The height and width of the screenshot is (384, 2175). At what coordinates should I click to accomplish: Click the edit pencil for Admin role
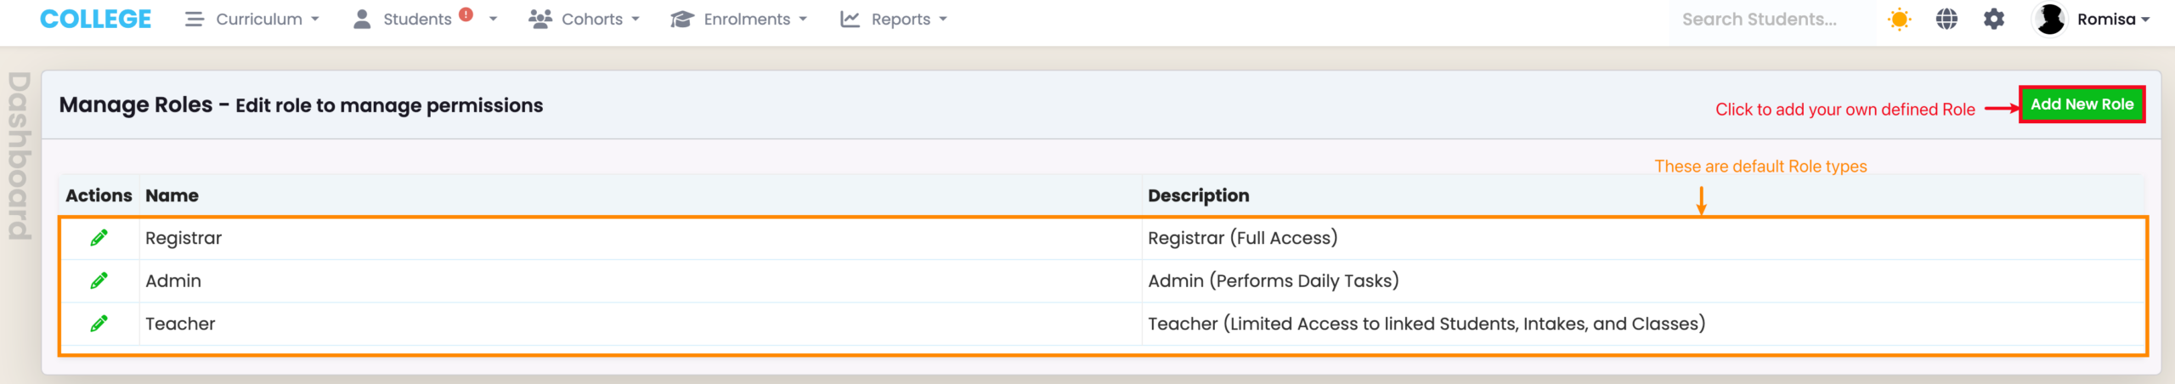point(99,280)
